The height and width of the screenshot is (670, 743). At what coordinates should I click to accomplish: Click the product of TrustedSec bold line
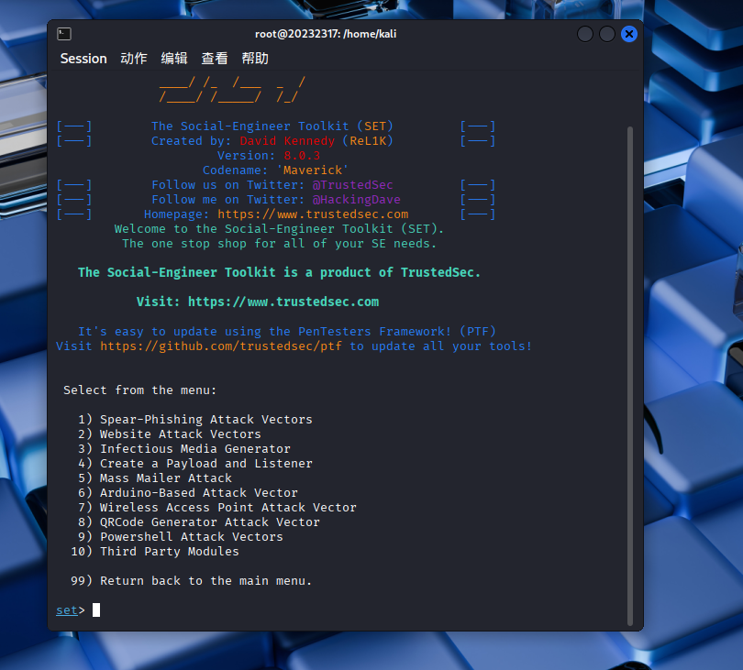[279, 272]
